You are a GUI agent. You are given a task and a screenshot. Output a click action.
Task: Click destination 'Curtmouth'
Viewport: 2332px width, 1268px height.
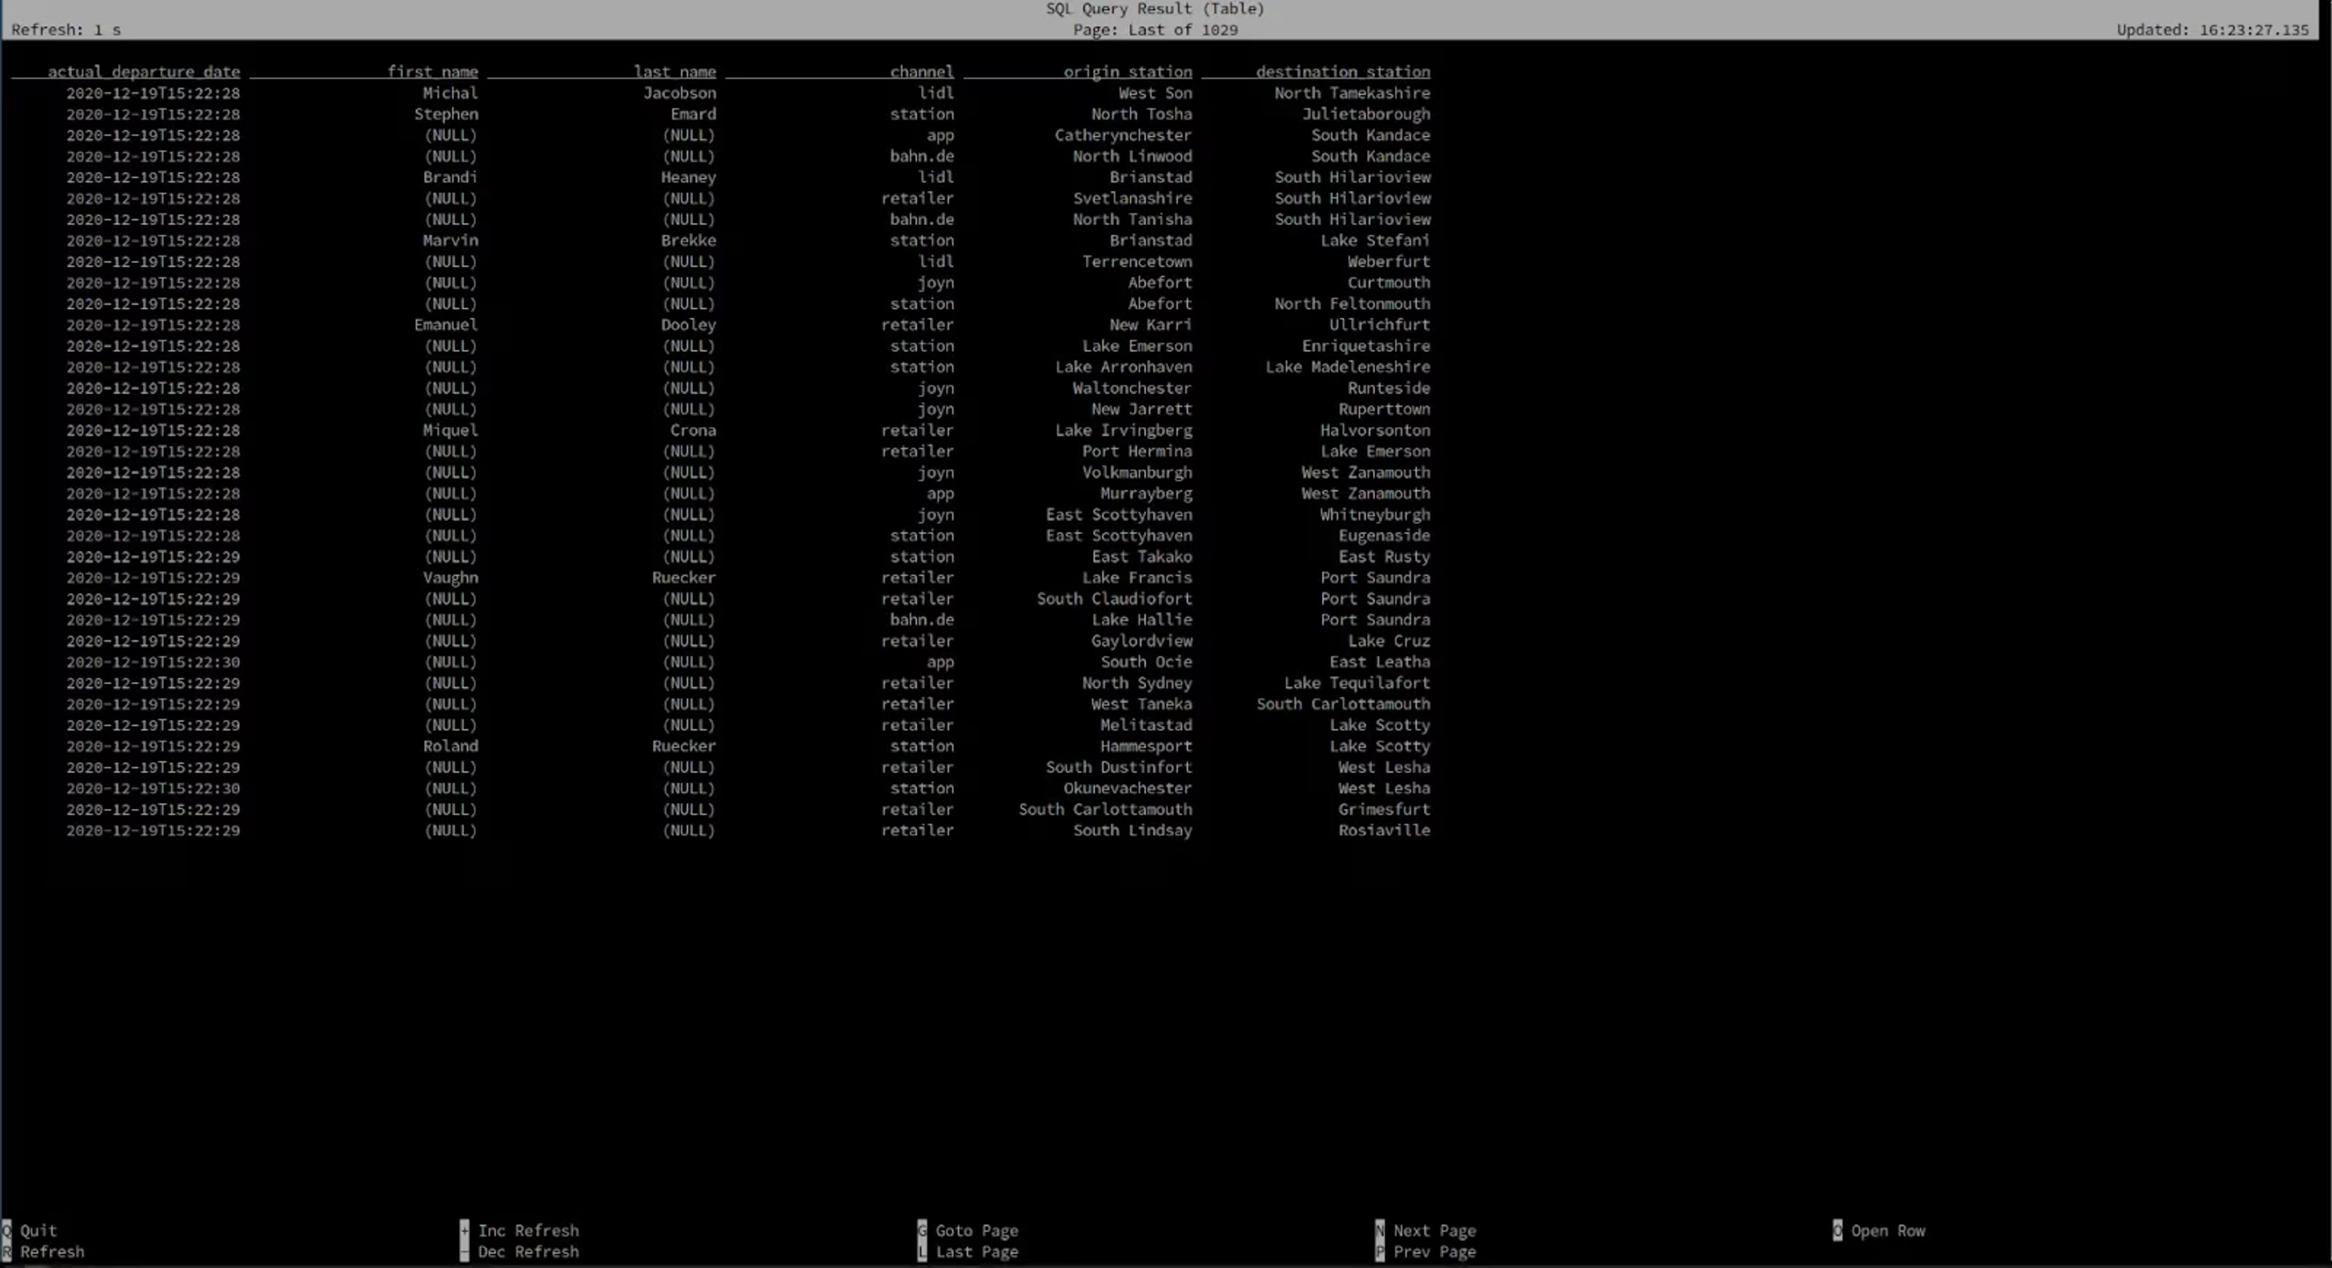1388,282
